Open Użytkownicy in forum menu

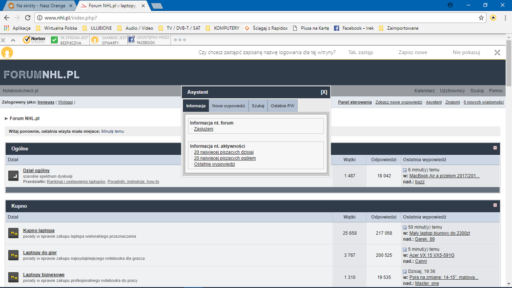tap(452, 91)
